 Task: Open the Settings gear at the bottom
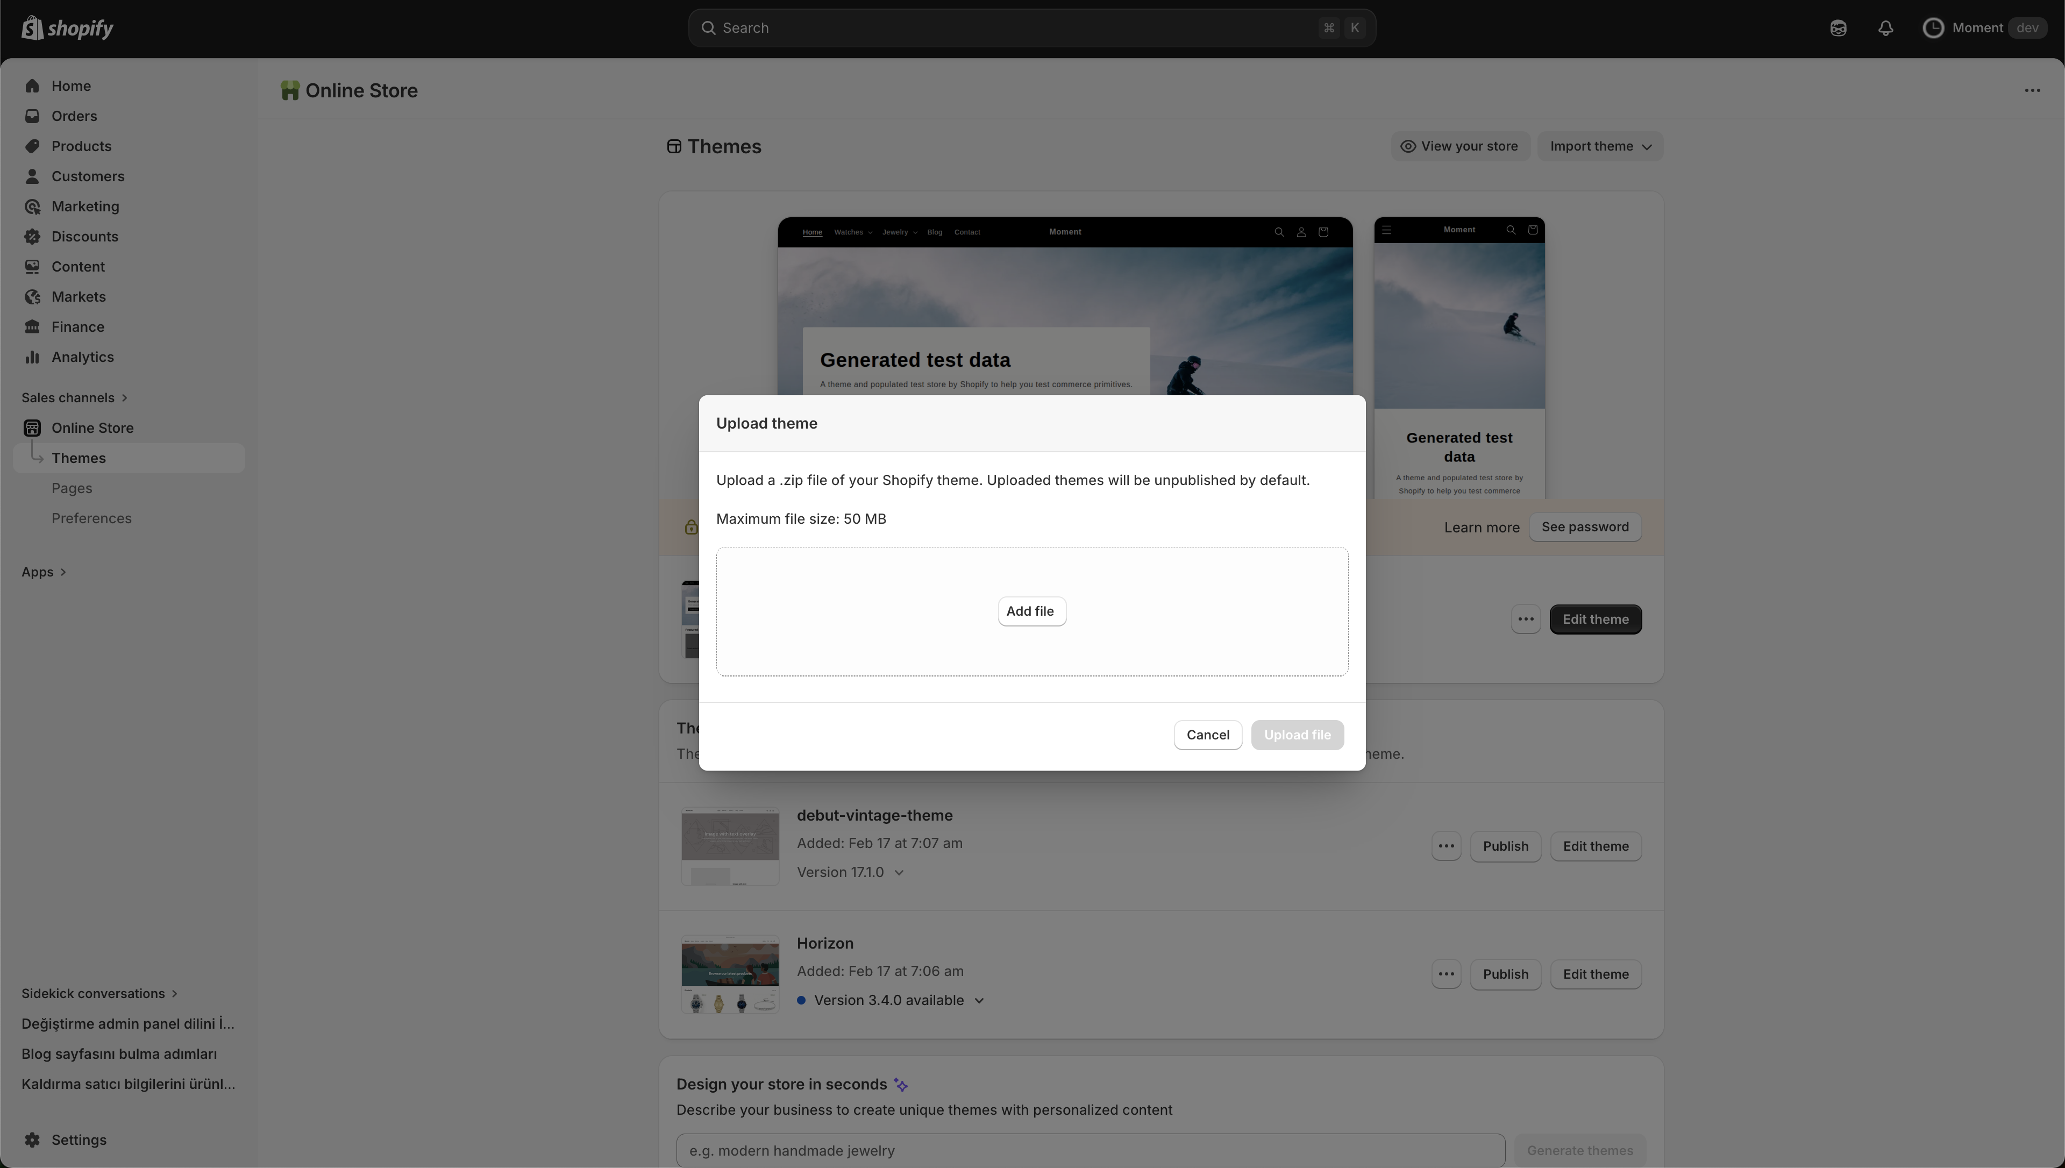(32, 1139)
